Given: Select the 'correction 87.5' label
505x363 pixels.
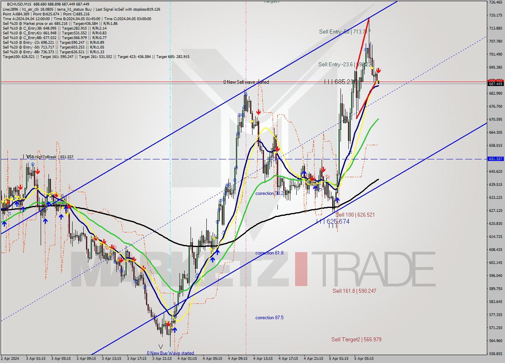Looking at the screenshot, I should pyautogui.click(x=269, y=318).
